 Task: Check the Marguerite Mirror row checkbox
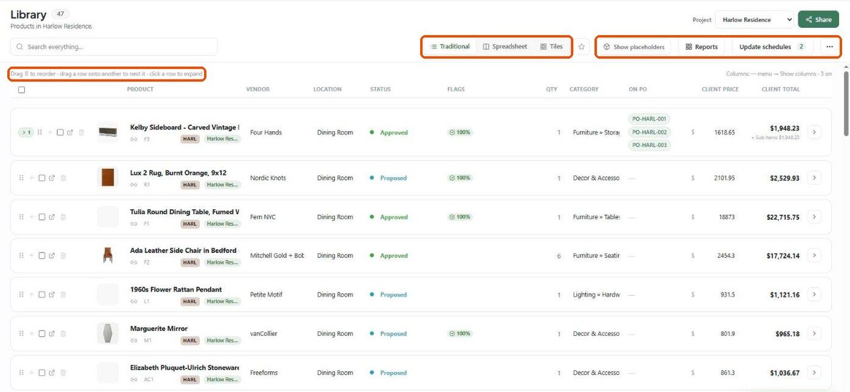(x=42, y=333)
